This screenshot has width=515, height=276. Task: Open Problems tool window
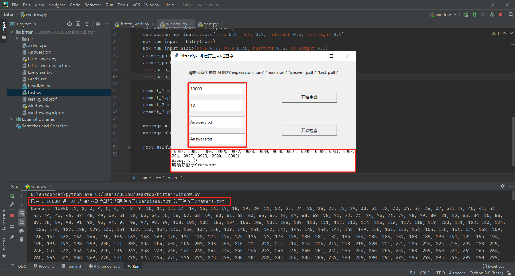pos(44,266)
